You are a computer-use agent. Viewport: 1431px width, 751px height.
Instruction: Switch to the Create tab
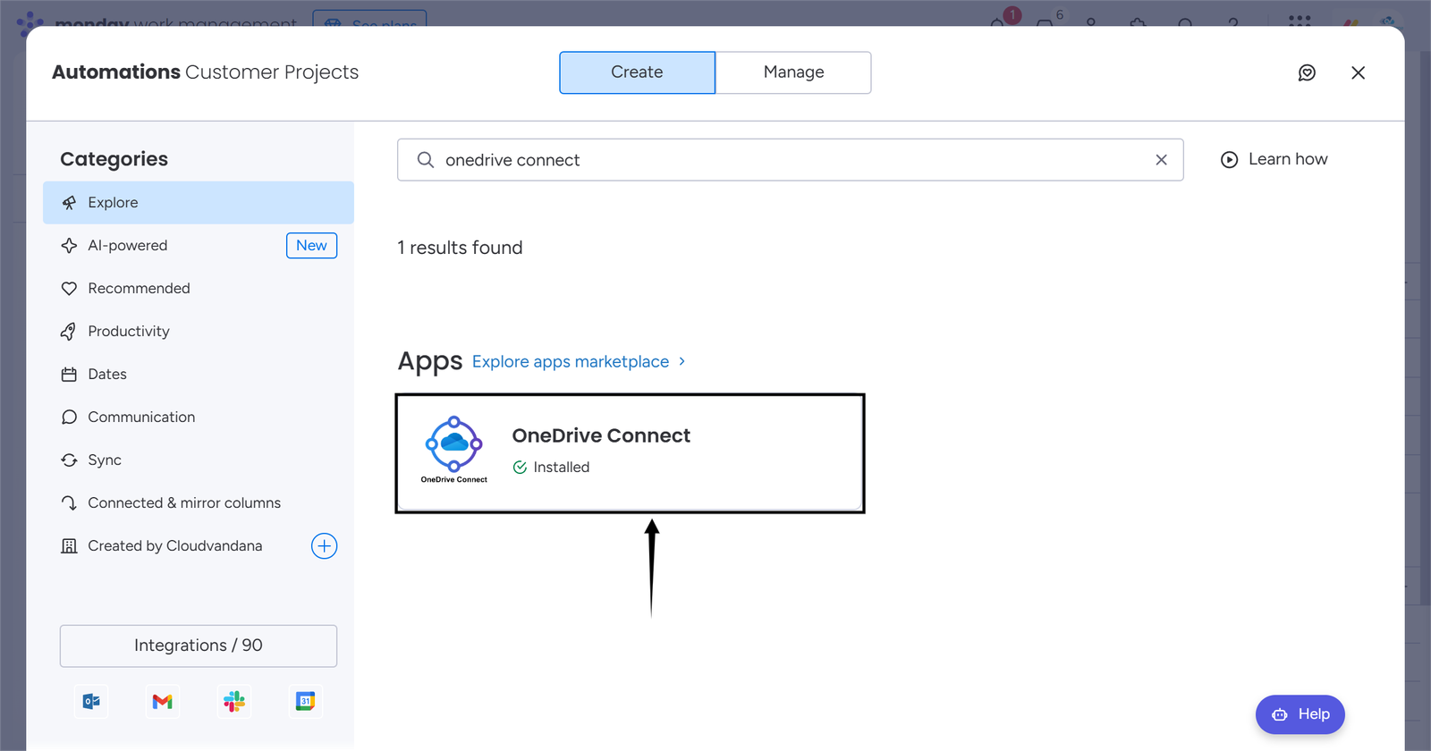pos(637,72)
